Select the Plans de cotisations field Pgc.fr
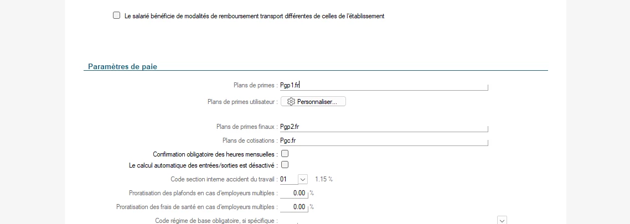 click(383, 140)
